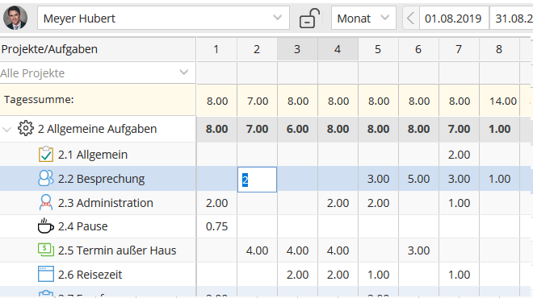Screen dimensions: 533x298
Task: Click the window icon for 2.6 Reisezeit
Action: (x=46, y=274)
